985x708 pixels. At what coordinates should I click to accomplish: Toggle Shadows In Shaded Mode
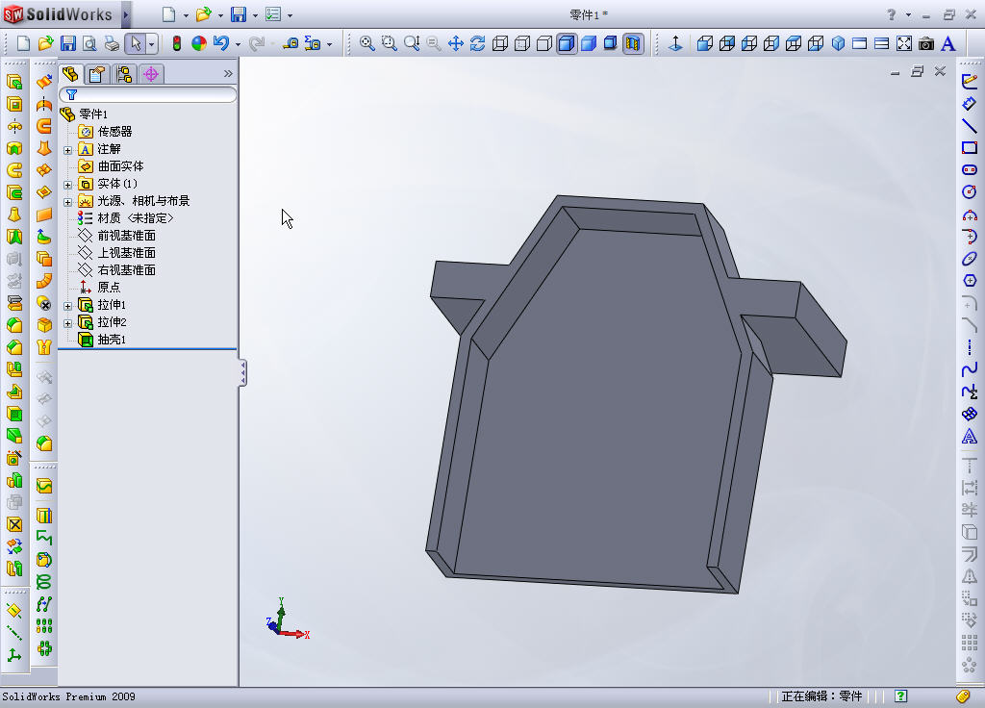click(610, 43)
